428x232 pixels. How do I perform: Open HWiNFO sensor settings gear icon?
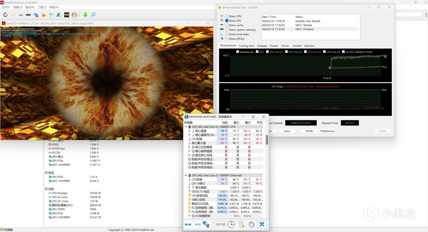click(251, 224)
